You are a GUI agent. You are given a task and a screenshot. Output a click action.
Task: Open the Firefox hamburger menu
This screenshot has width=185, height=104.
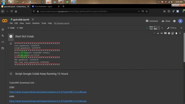pos(183,11)
